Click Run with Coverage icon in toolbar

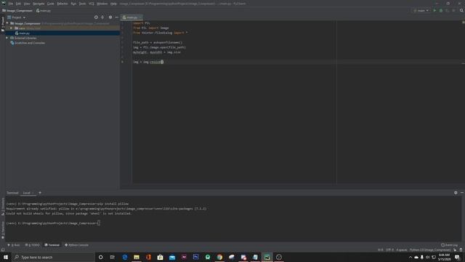(448, 10)
